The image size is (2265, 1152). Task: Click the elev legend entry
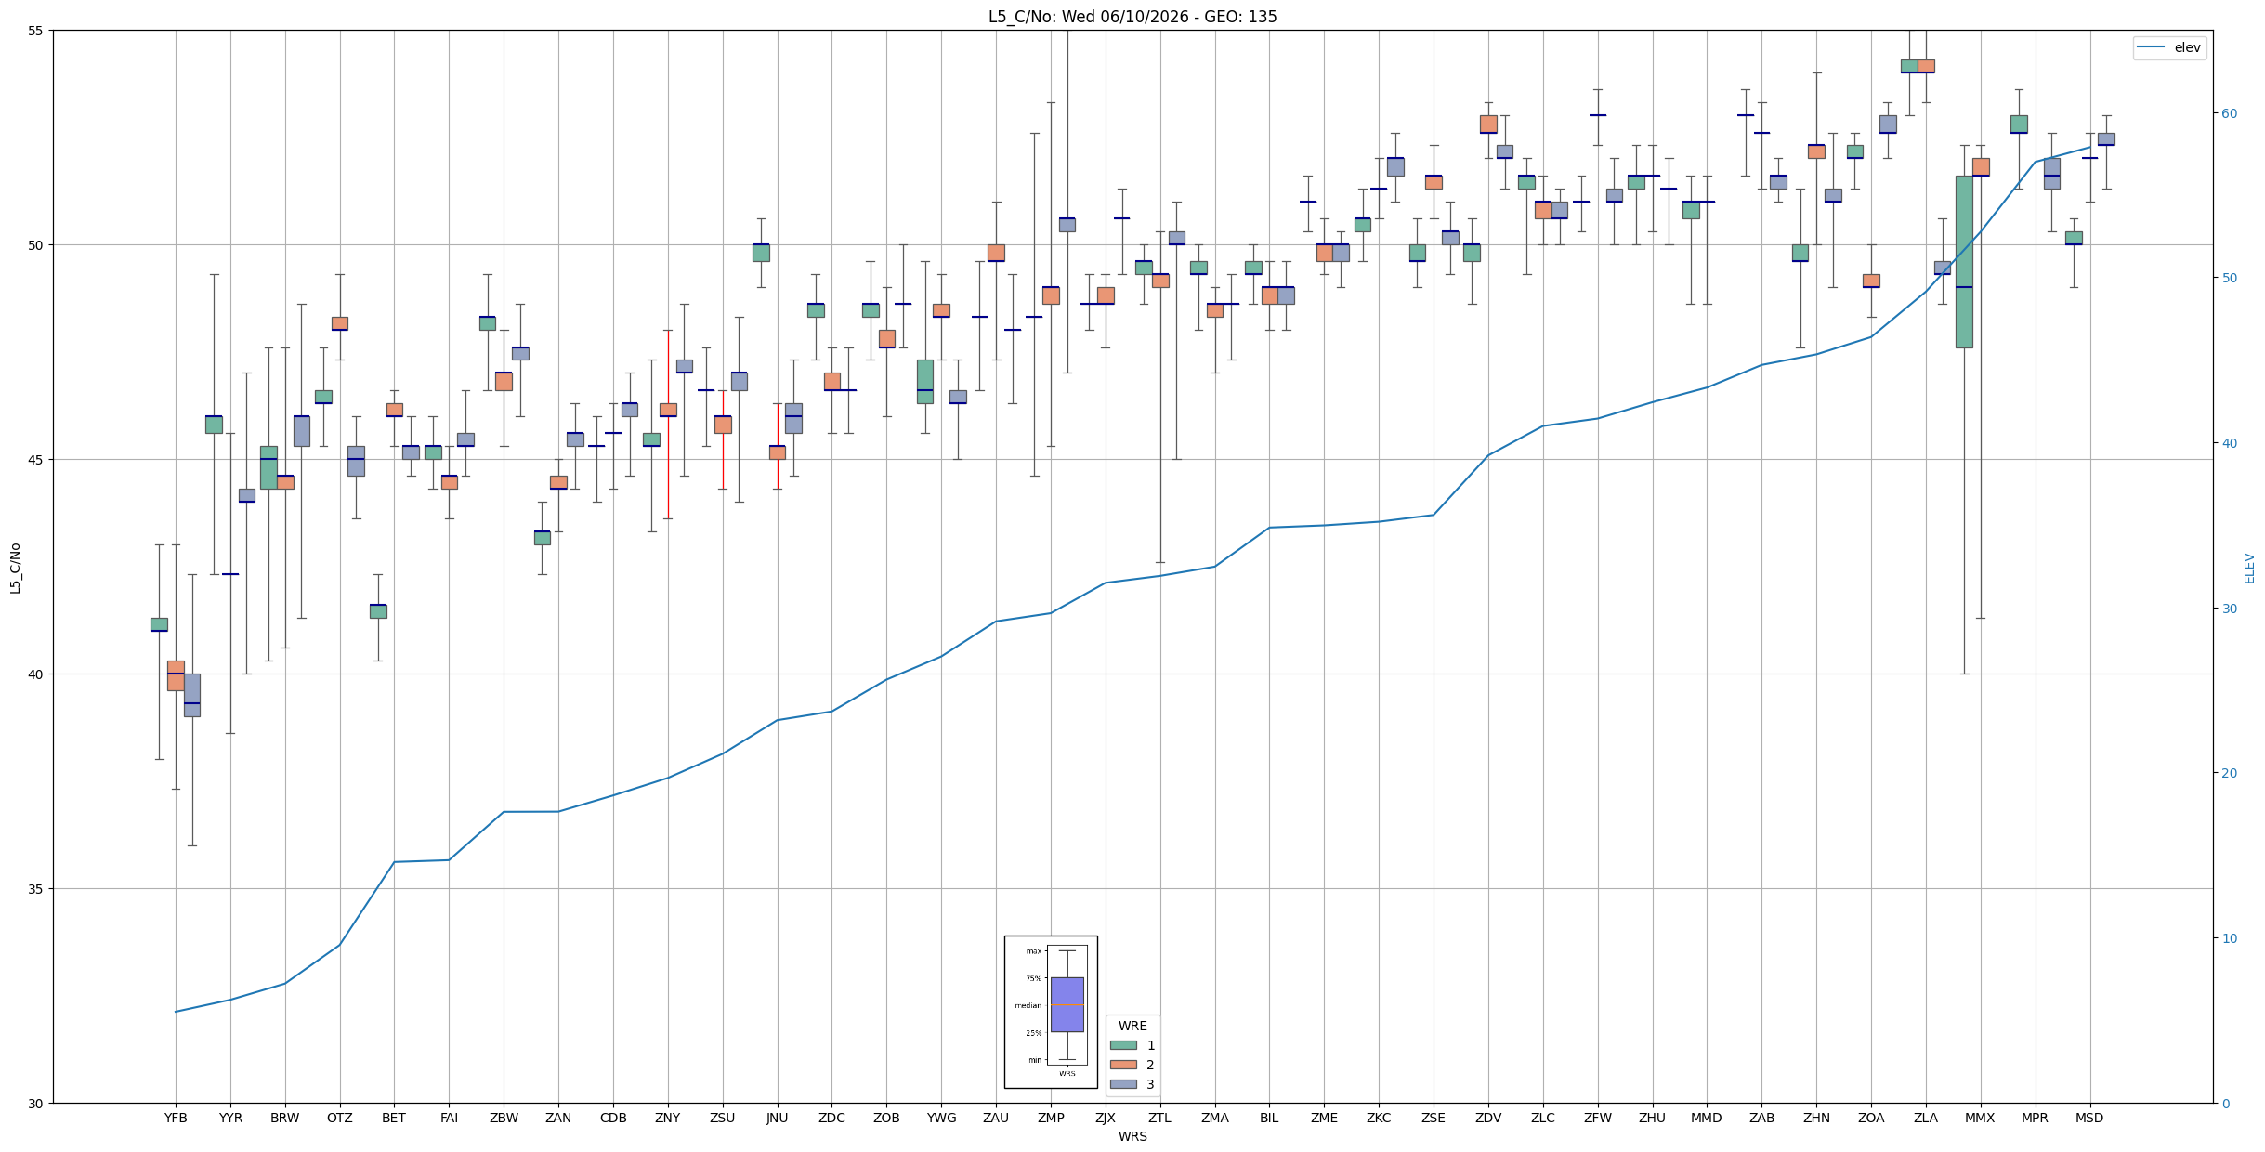[2169, 47]
